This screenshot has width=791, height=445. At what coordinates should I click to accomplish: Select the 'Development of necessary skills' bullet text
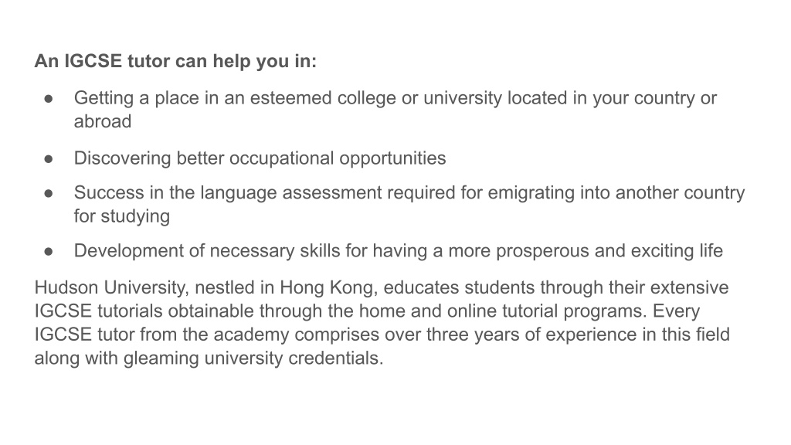point(399,251)
